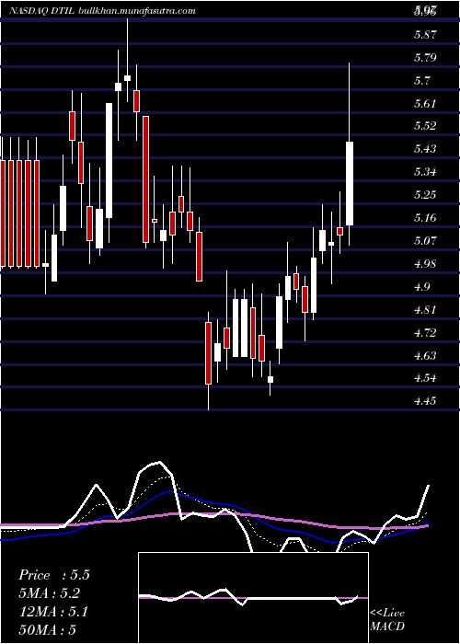Click the 5.43 price axis label

425,149
